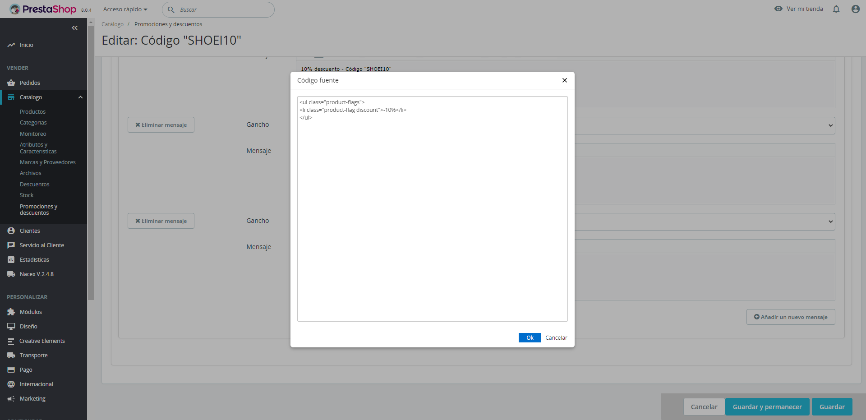Click the Transporte truck icon
866x420 pixels.
pyautogui.click(x=11, y=355)
